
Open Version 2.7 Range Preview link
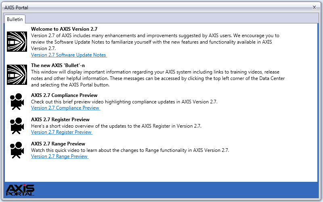60,156
